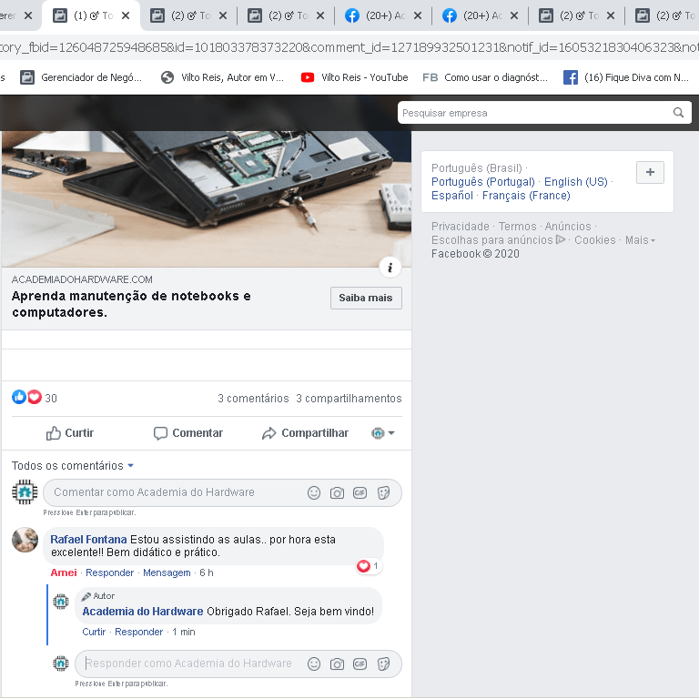Click the plus button to add language
699x699 pixels.
650,172
